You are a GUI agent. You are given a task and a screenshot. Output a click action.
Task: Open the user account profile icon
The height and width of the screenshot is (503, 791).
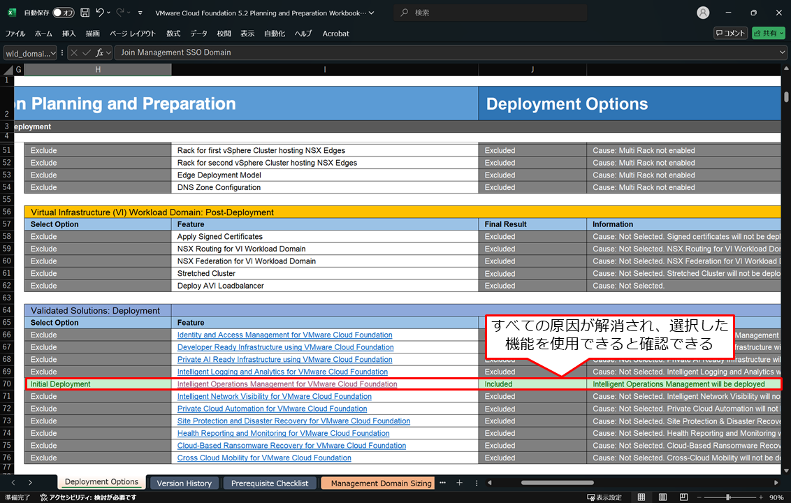pyautogui.click(x=703, y=13)
